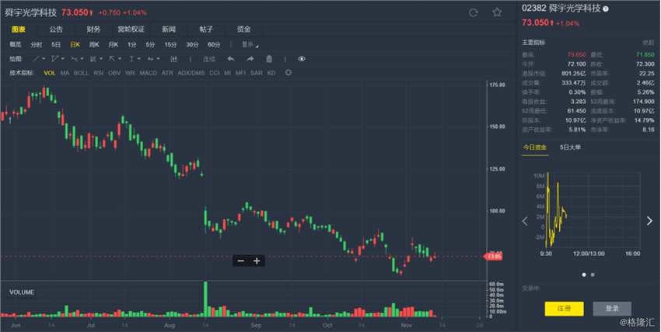The width and height of the screenshot is (661, 332).
Task: Enable the ADX/DMS indicator
Action: [x=191, y=73]
